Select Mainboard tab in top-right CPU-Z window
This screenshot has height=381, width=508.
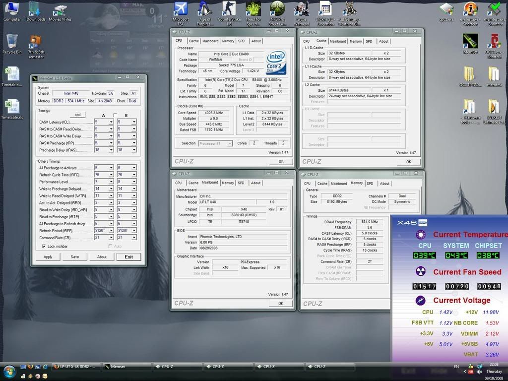[338, 42]
